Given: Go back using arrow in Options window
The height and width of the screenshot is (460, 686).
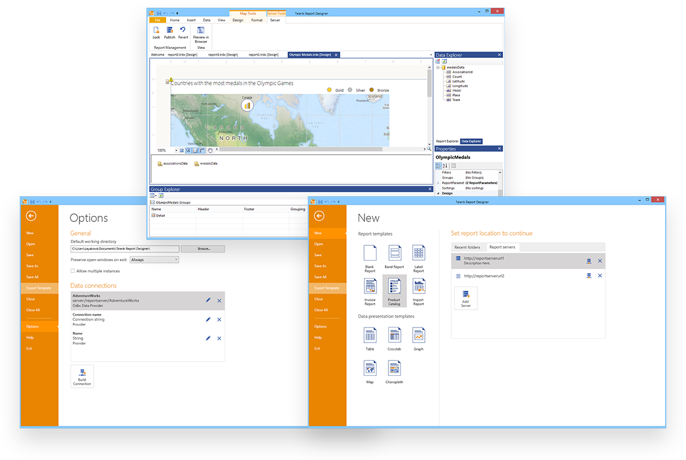Looking at the screenshot, I should [31, 216].
